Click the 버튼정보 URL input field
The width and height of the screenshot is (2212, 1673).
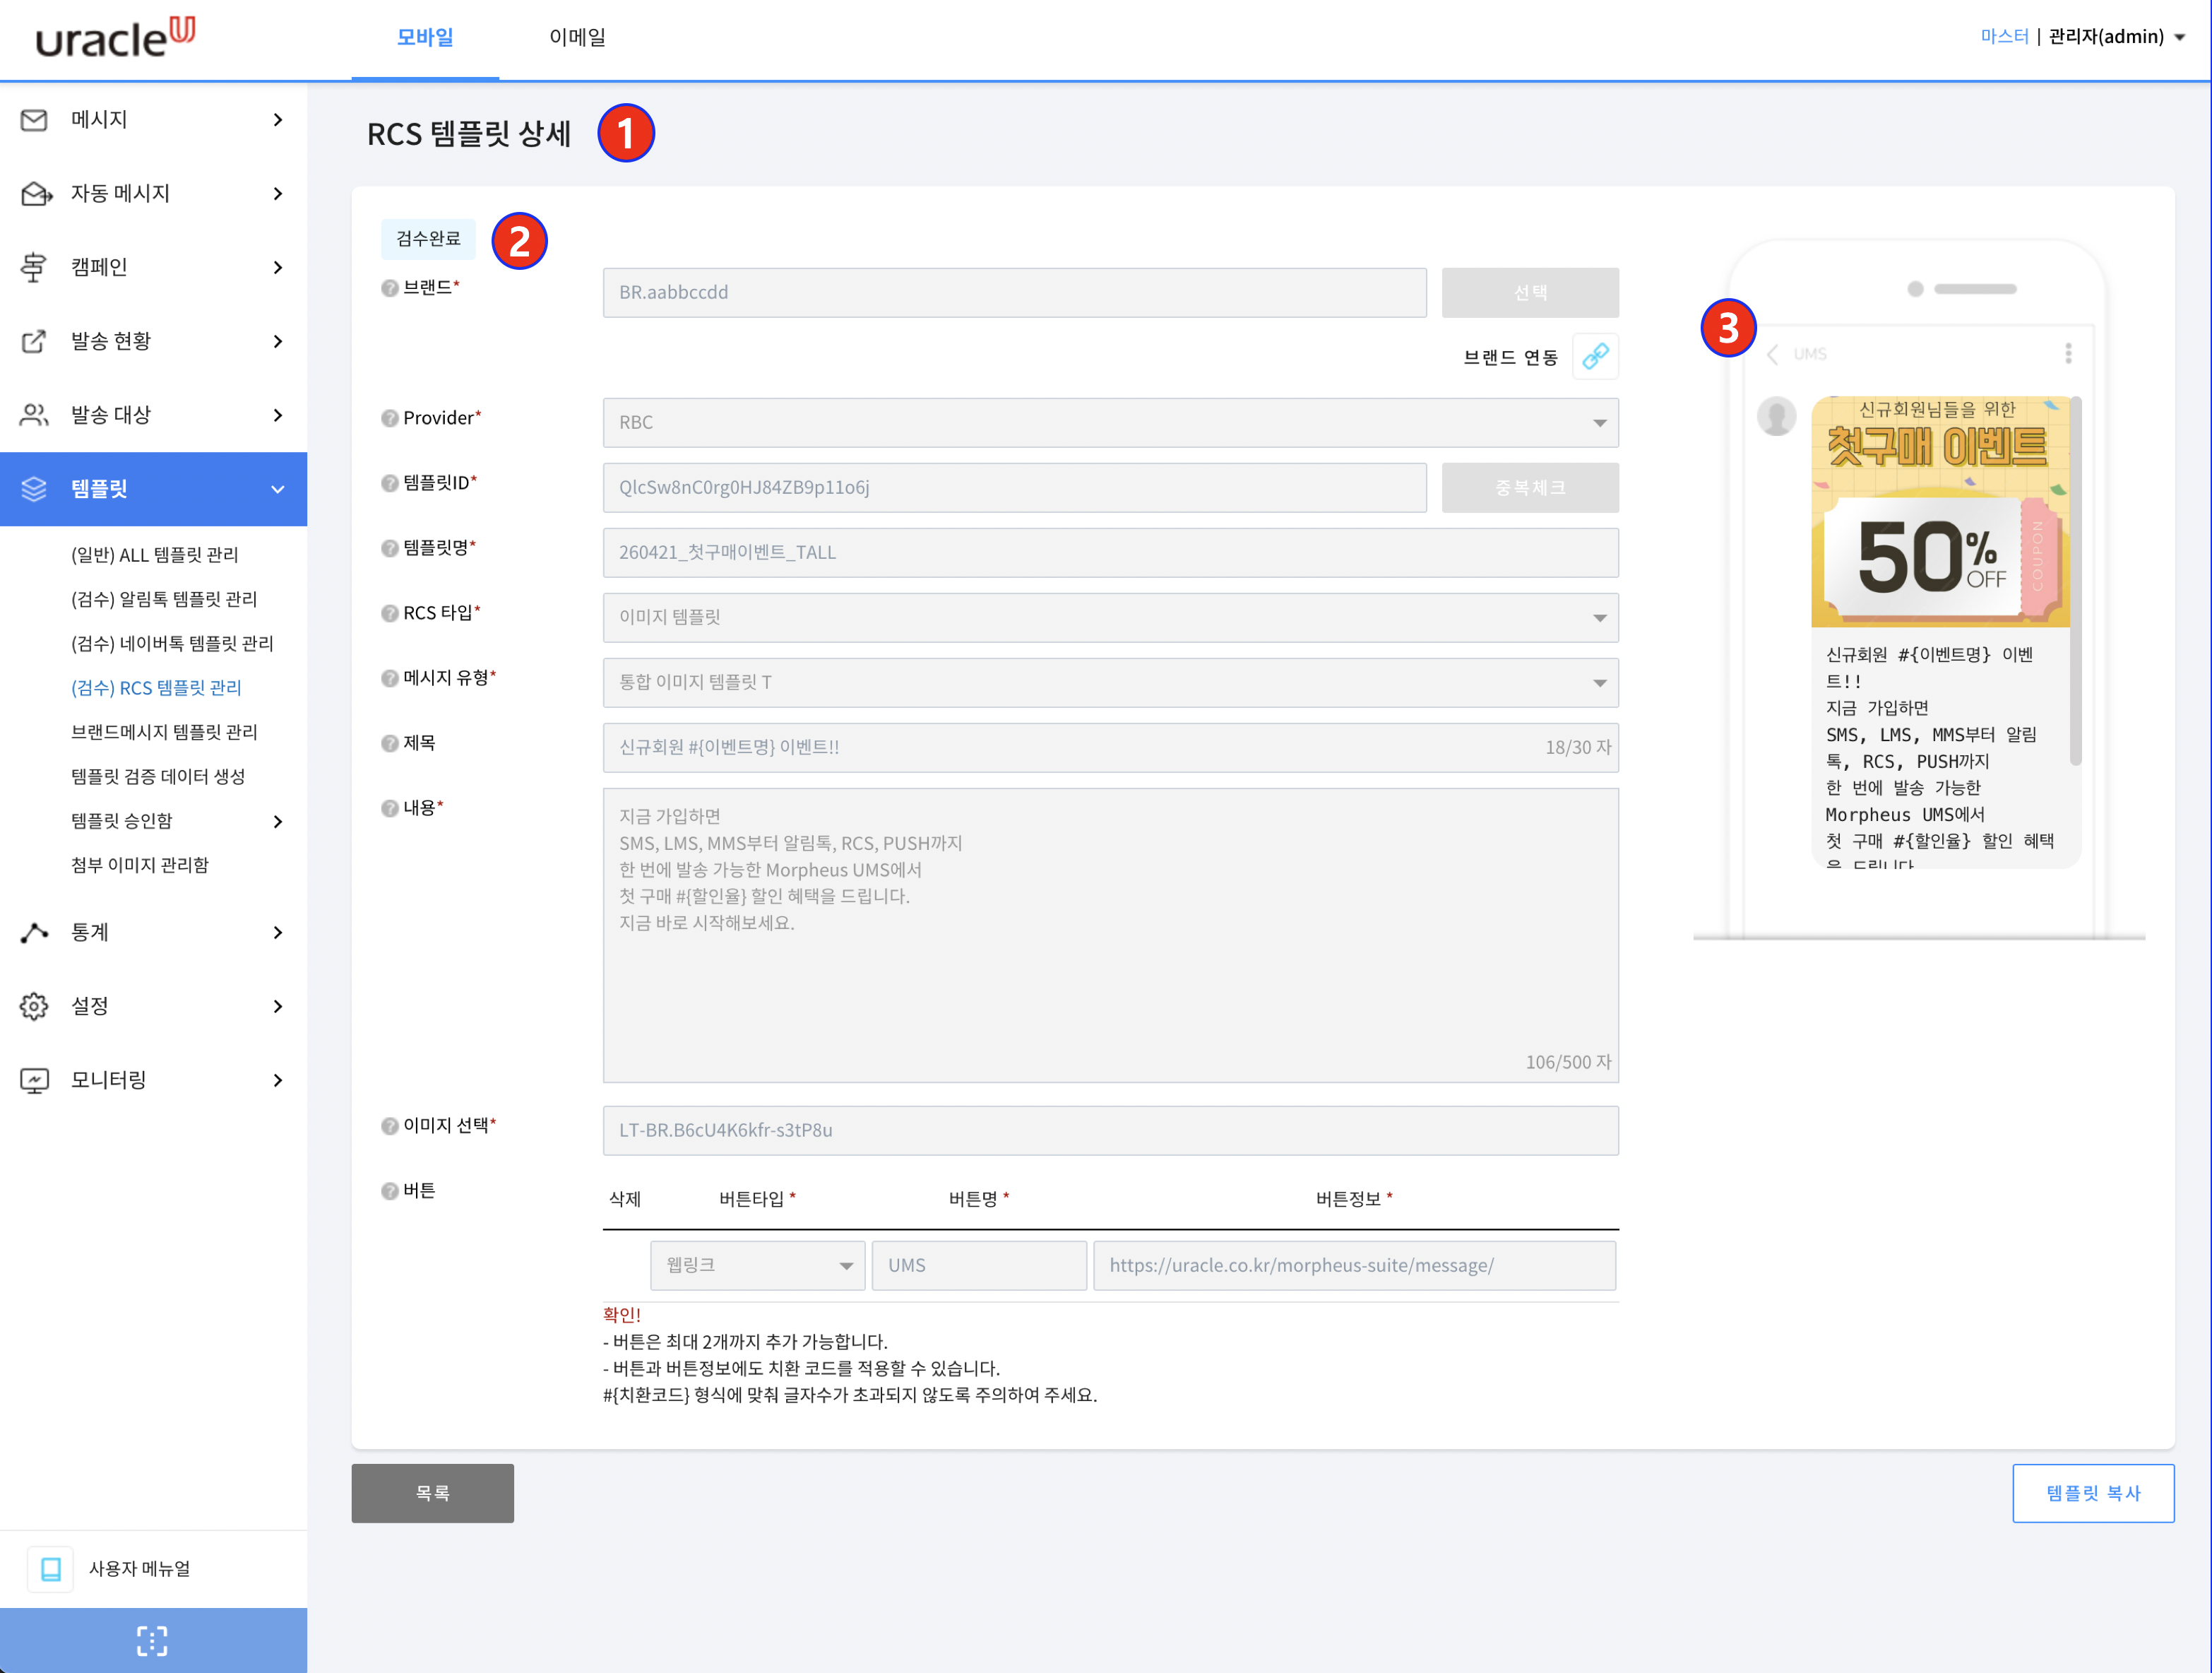point(1354,1266)
